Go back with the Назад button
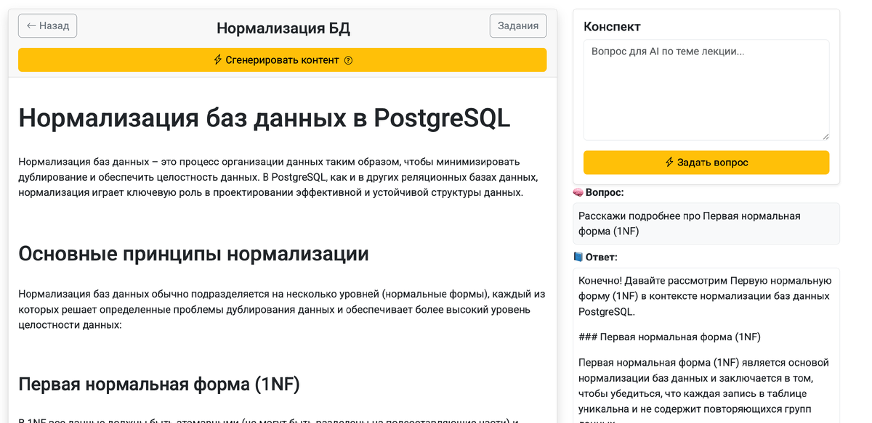Viewport: 872px width, 423px height. 47,25
